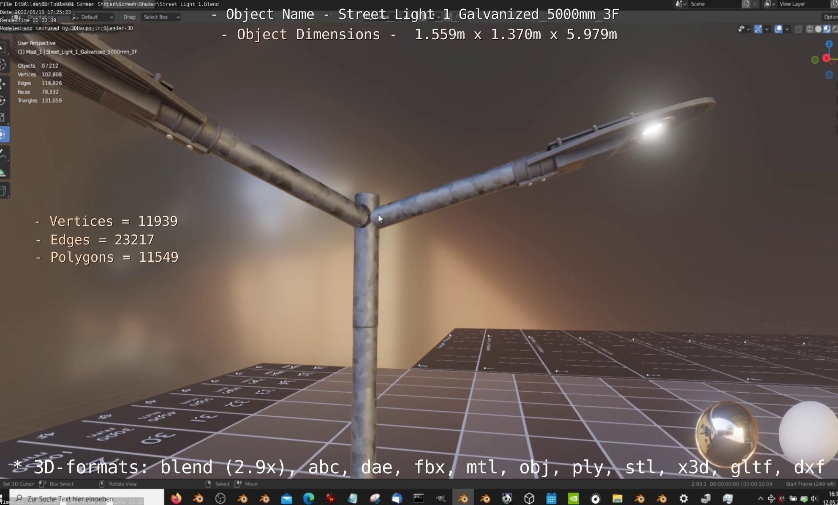Open the Mail app in taskbar

click(287, 499)
